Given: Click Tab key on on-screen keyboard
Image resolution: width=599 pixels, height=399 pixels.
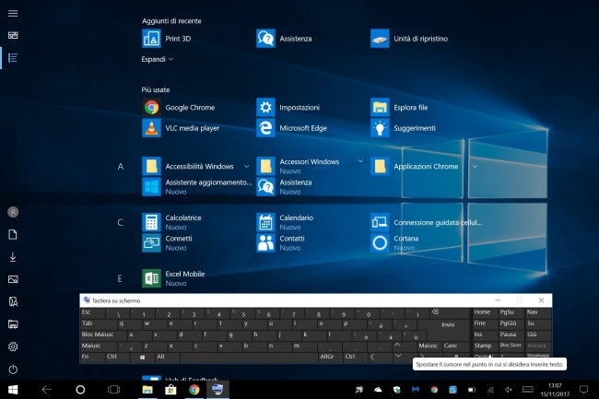Looking at the screenshot, I should 99,324.
